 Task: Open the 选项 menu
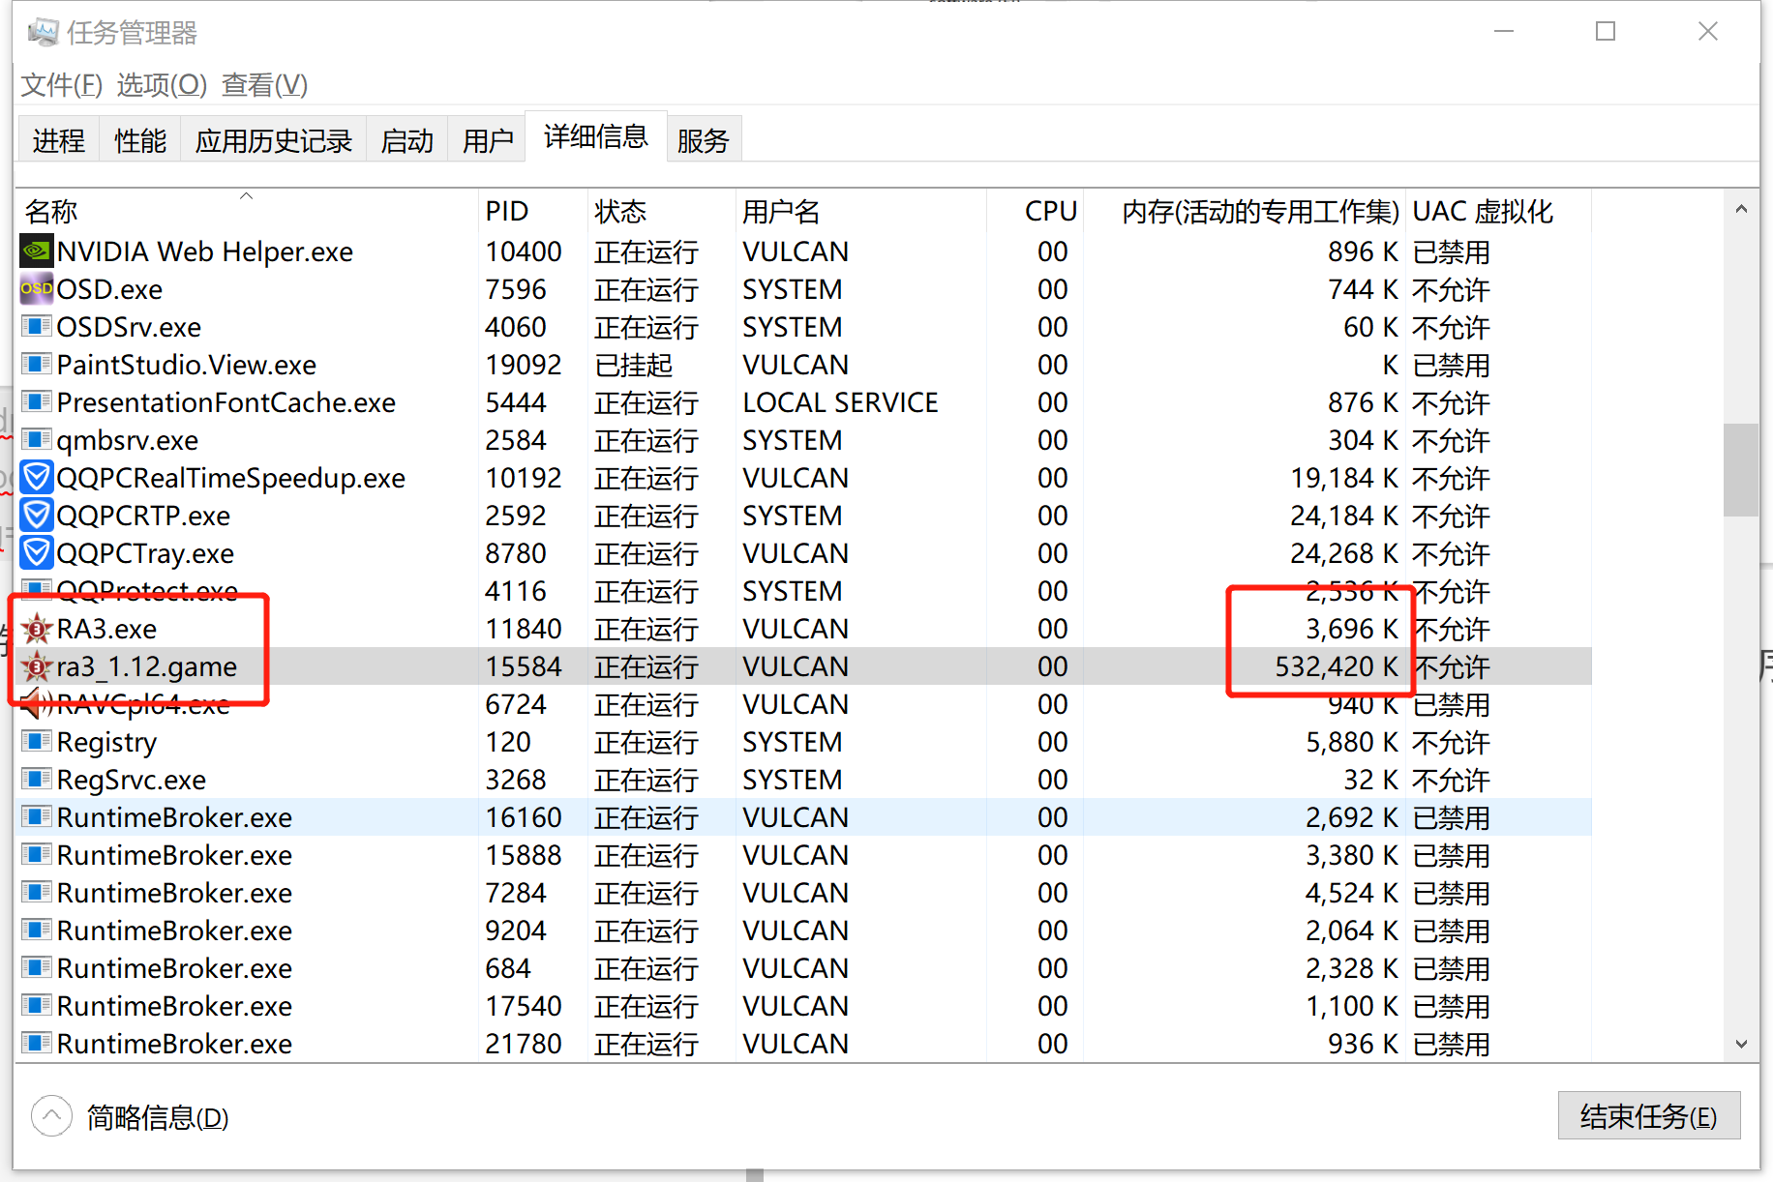[x=161, y=85]
